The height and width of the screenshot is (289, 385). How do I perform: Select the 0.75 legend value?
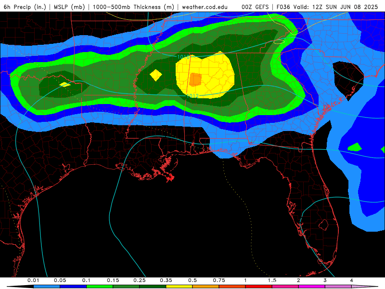[219, 280]
